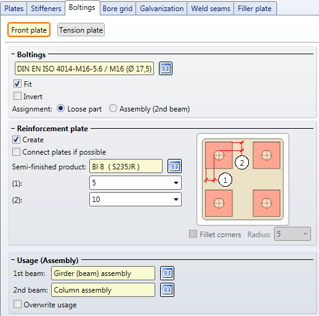319x316 pixels.
Task: Open the Weld seams tab
Action: coord(211,9)
